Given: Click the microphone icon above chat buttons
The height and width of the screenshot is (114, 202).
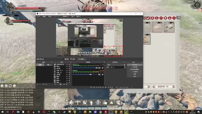Looking at the screenshot, I should pyautogui.click(x=3, y=80).
